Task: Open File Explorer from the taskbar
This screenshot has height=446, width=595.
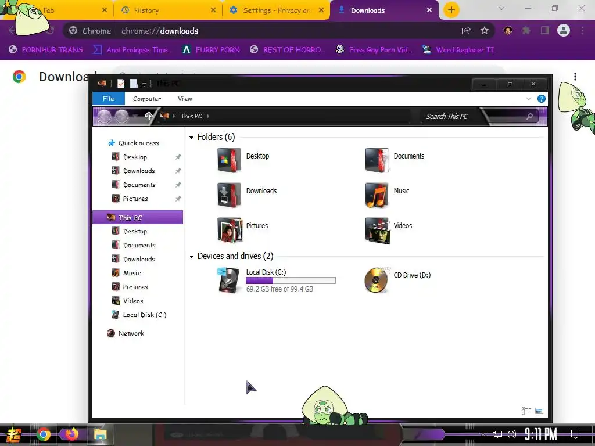Action: coord(101,434)
